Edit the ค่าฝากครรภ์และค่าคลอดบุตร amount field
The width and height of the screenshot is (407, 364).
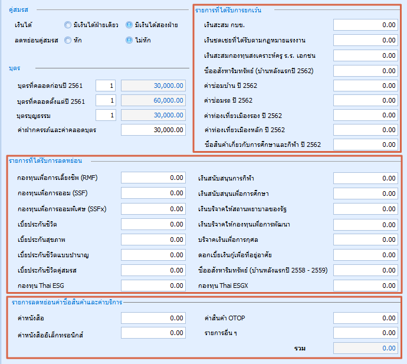153,130
